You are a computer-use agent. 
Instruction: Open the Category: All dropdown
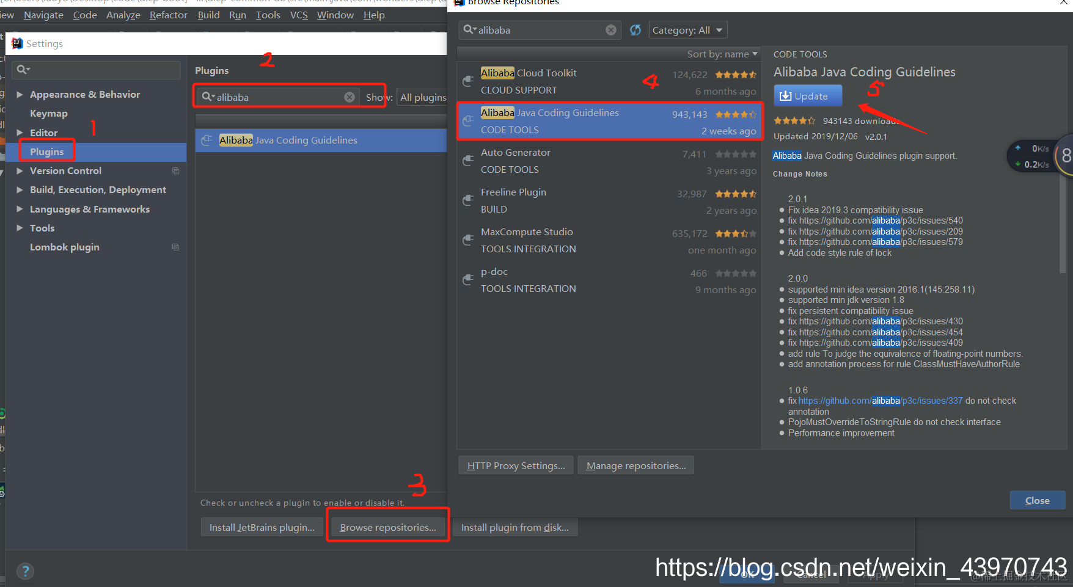tap(688, 30)
